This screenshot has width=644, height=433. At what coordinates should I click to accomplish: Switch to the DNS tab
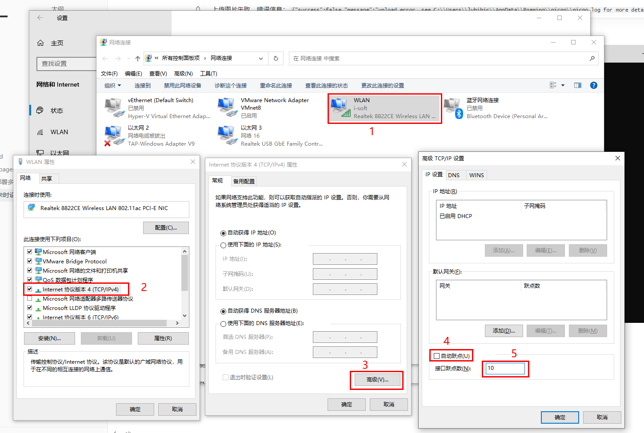pyautogui.click(x=454, y=175)
